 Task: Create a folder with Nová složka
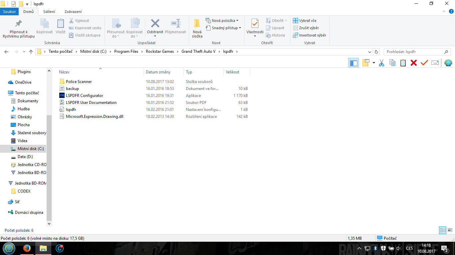tap(197, 29)
